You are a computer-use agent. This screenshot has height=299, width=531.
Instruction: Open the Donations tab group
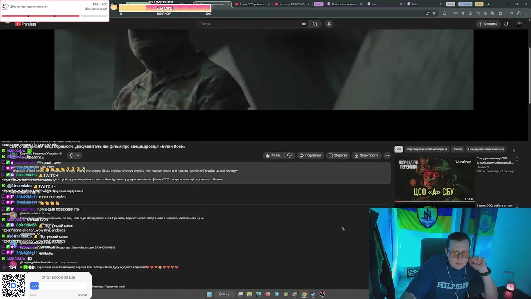point(465,4)
